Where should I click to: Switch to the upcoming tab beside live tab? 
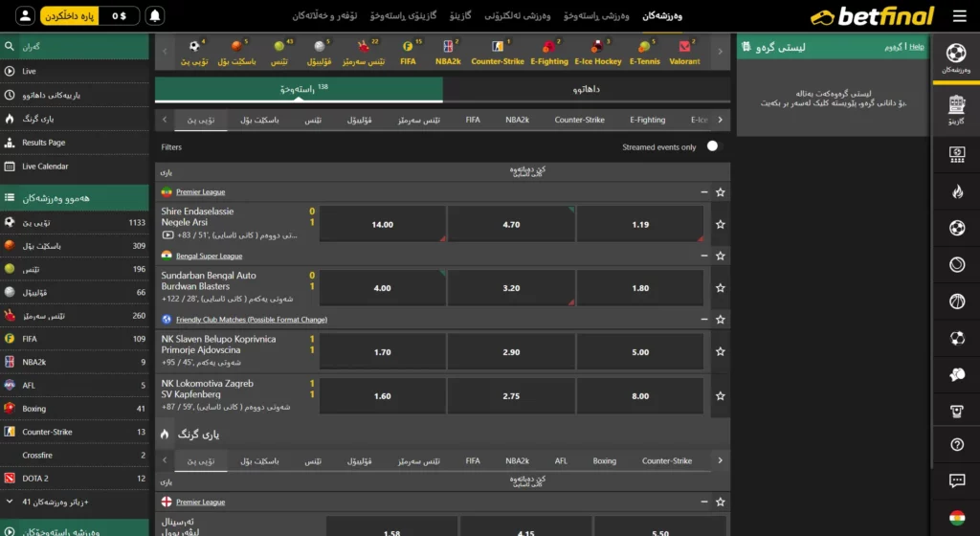pos(587,89)
